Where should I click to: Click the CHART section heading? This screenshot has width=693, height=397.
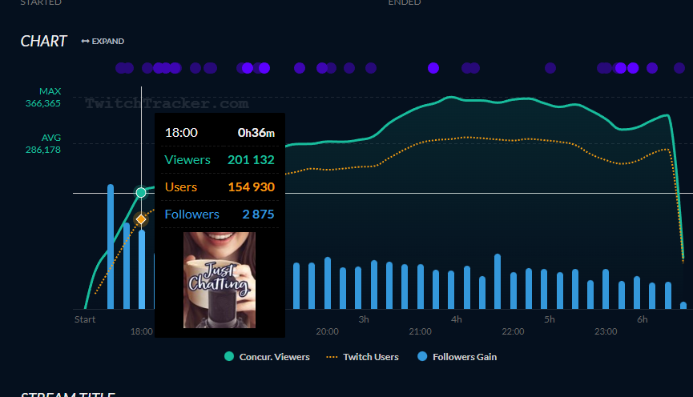pyautogui.click(x=43, y=41)
